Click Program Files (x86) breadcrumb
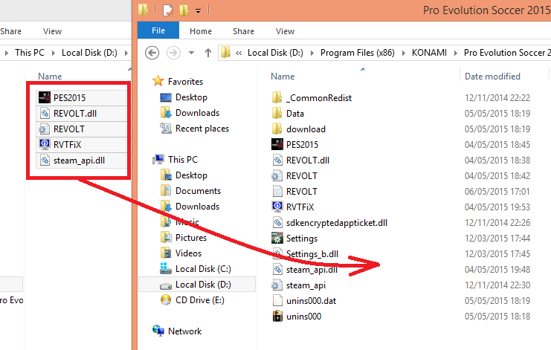The width and height of the screenshot is (551, 350). pos(358,53)
